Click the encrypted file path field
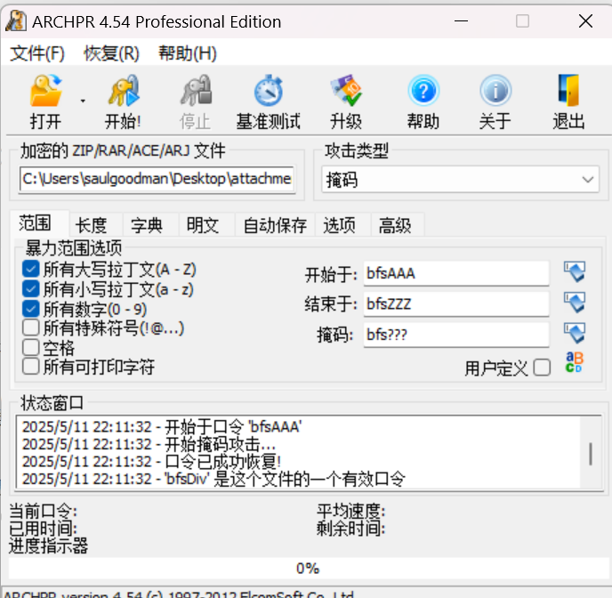 click(157, 179)
